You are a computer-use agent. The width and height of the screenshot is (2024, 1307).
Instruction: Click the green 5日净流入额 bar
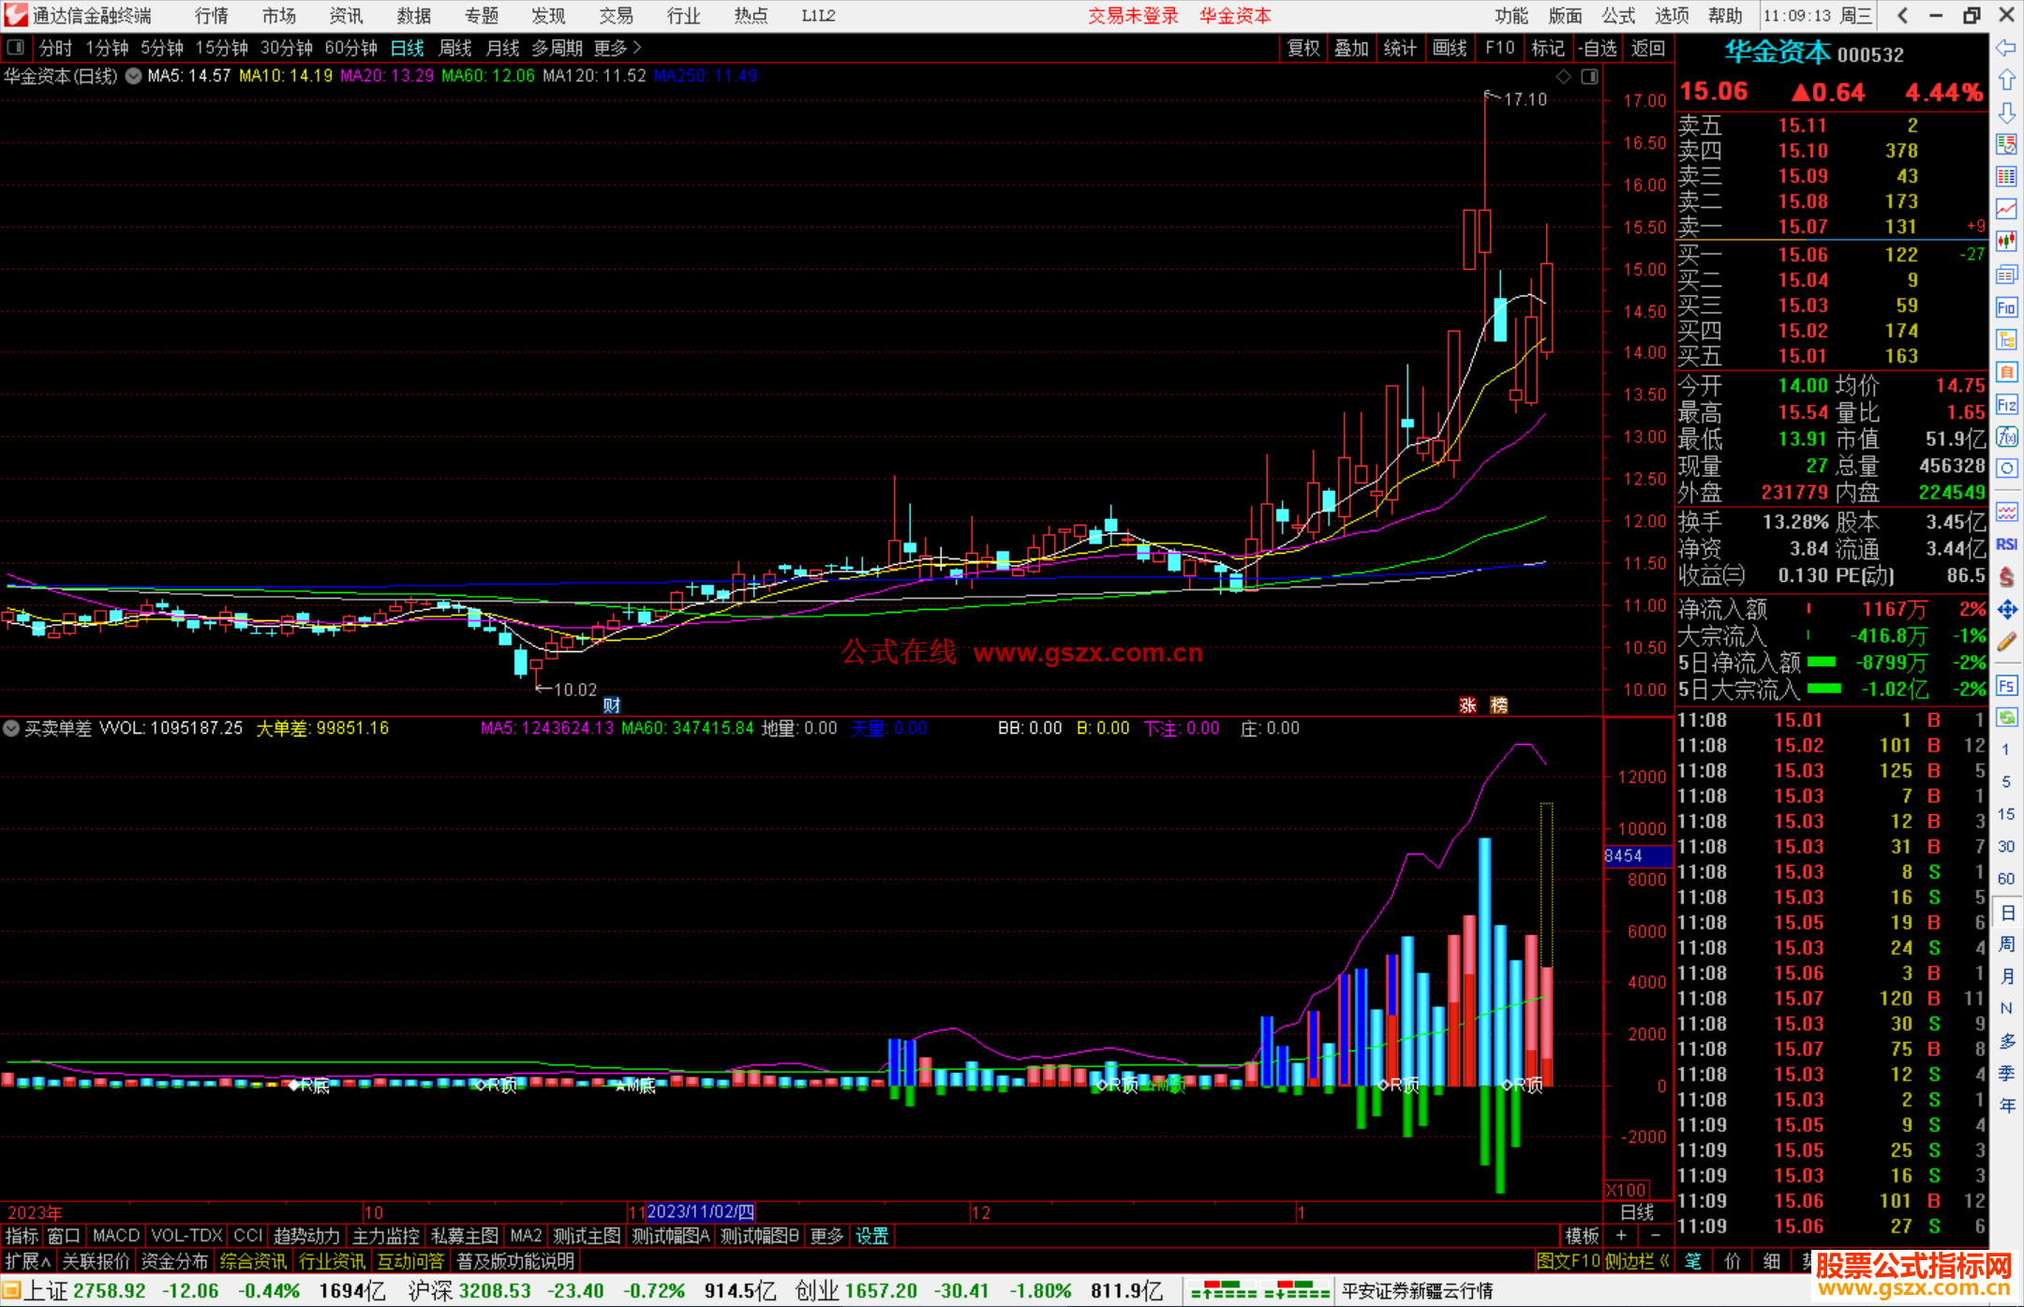(1821, 662)
